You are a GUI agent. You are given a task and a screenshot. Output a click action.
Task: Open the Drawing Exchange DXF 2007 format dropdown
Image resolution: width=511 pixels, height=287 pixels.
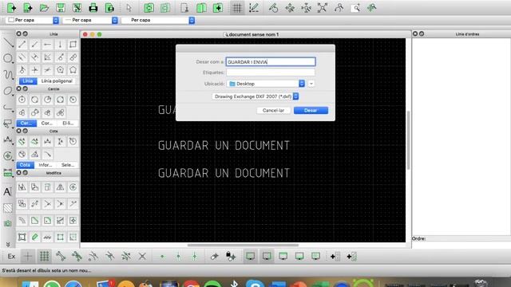tap(255, 96)
